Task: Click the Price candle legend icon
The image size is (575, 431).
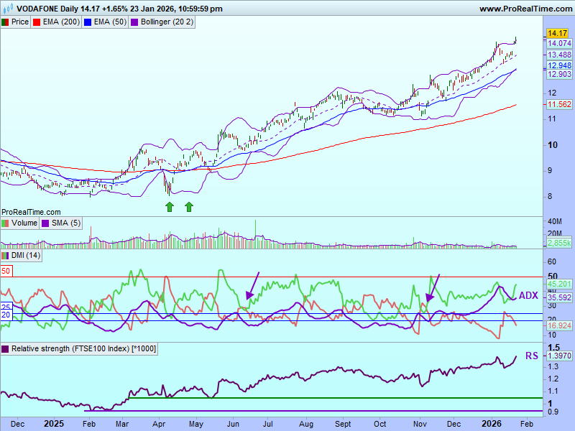Action: click(x=6, y=22)
